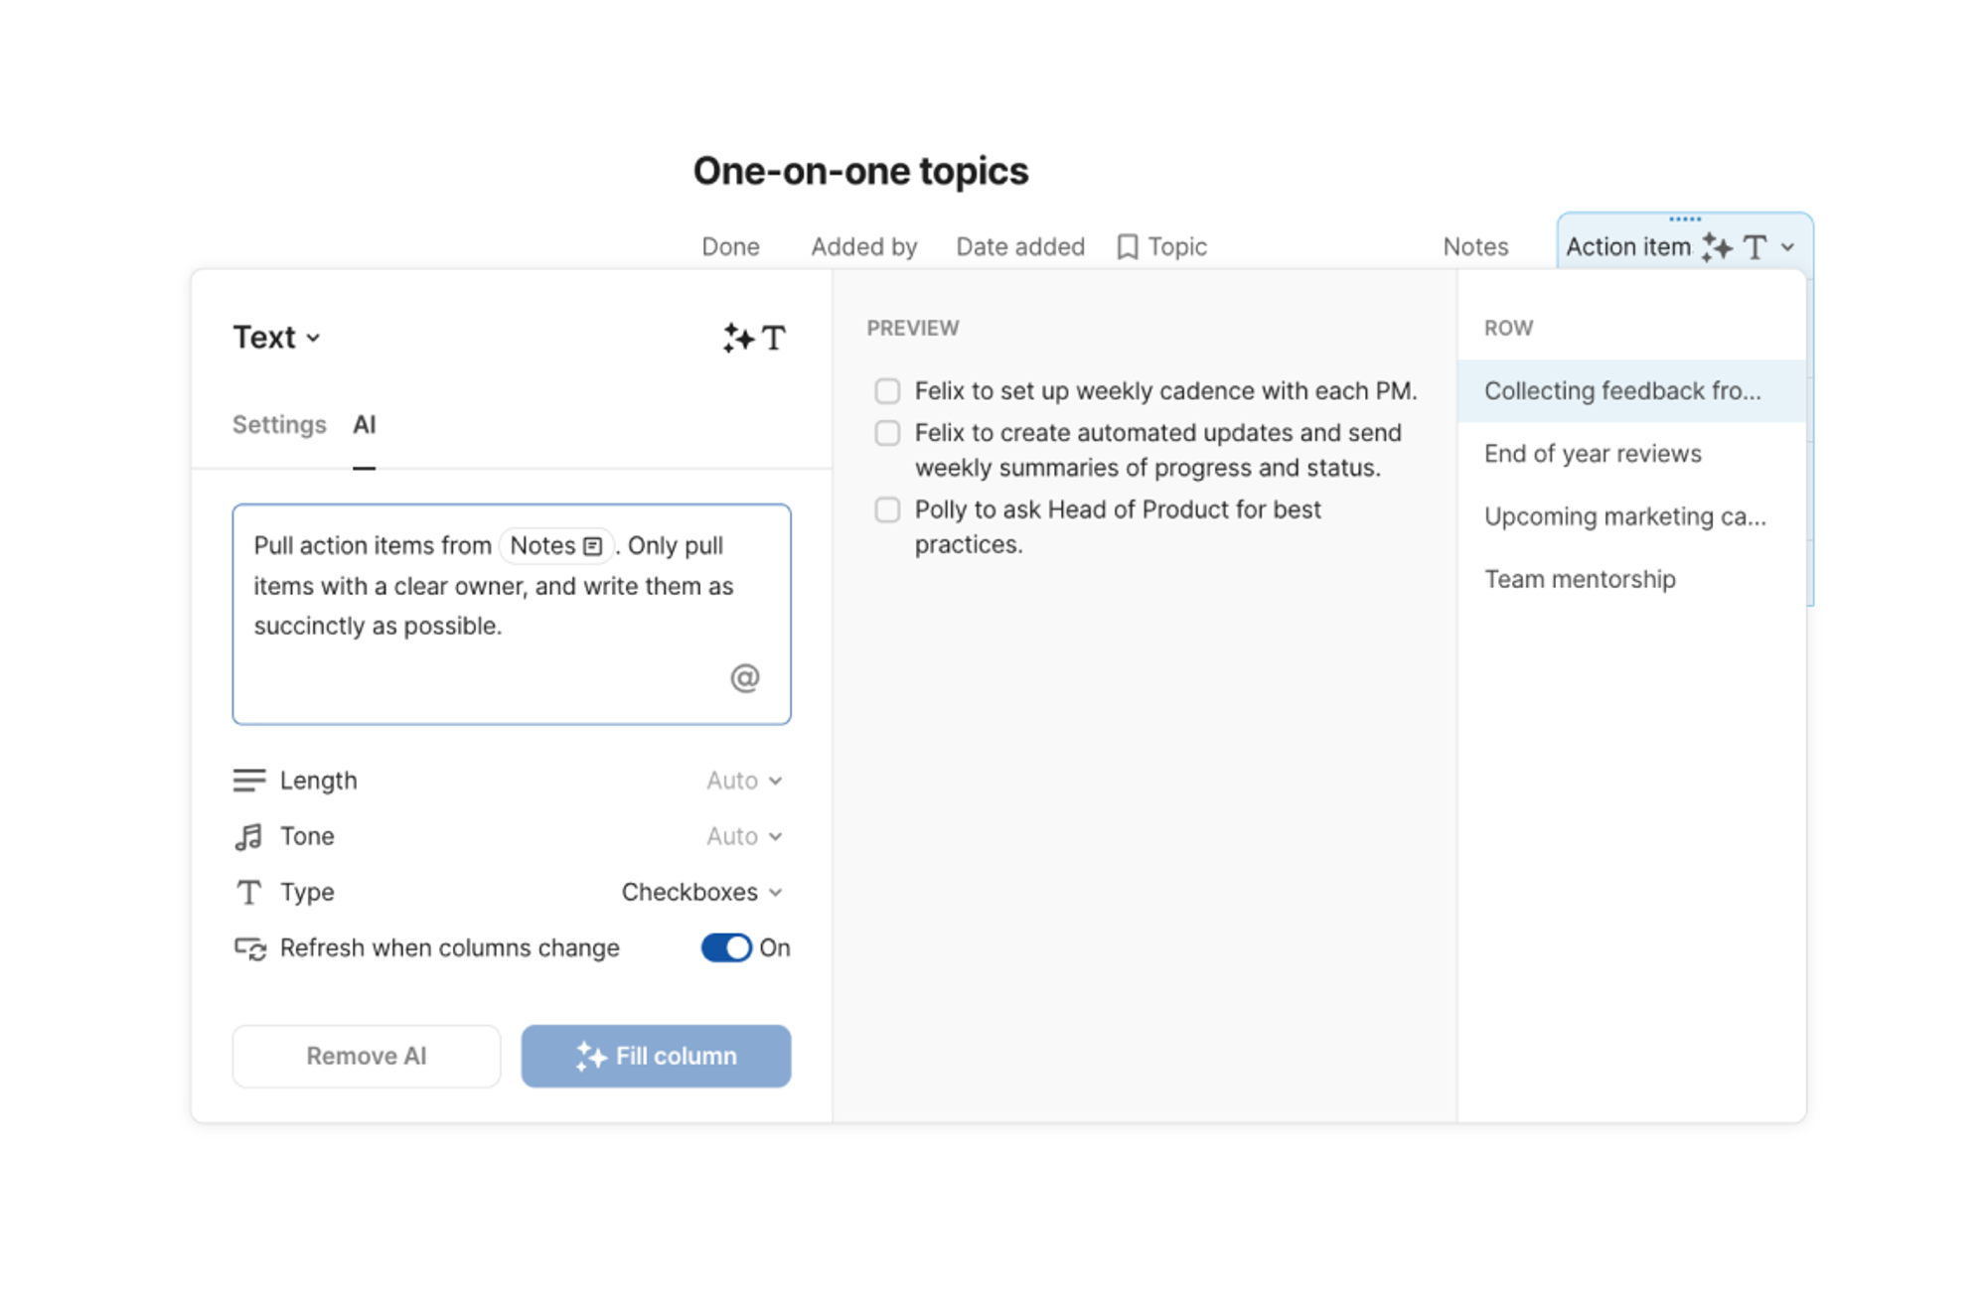1987x1295 pixels.
Task: Open the Text column type dropdown
Action: [276, 338]
